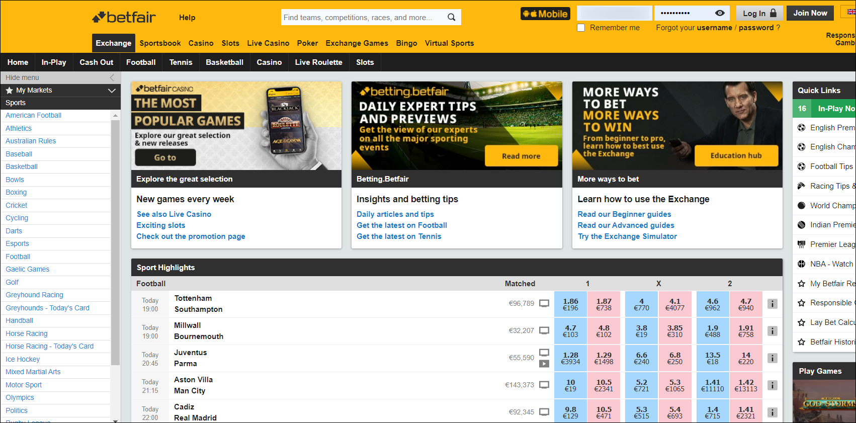Open the Live Casino tab
The width and height of the screenshot is (856, 423).
click(268, 43)
